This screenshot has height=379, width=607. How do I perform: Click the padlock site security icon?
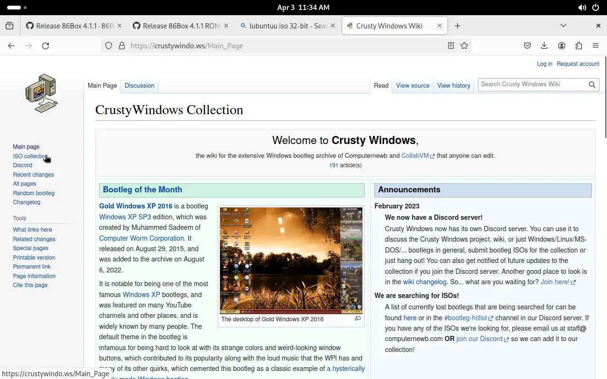[122, 46]
